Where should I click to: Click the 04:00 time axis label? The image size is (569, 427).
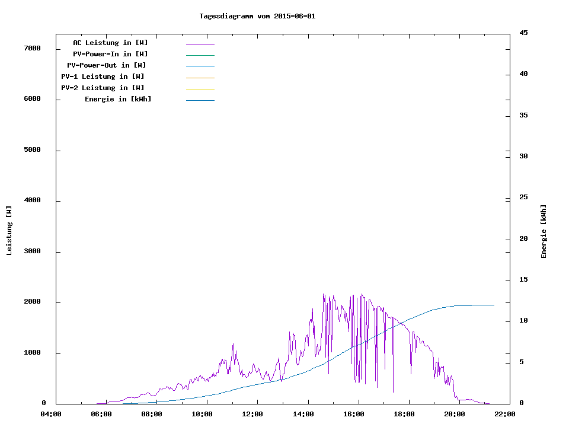click(51, 414)
